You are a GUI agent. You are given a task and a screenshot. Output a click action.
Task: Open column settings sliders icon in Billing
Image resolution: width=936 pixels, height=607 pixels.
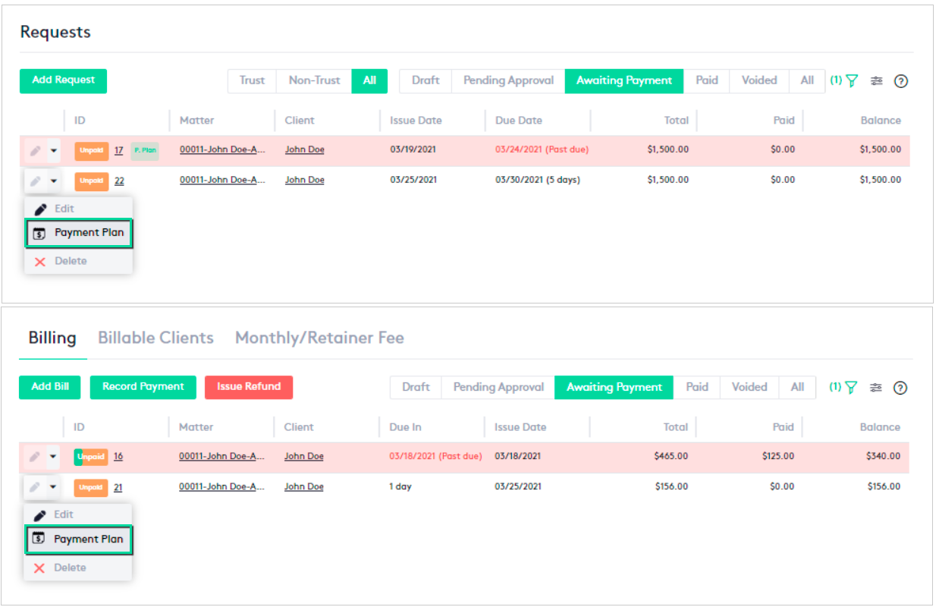coord(876,388)
